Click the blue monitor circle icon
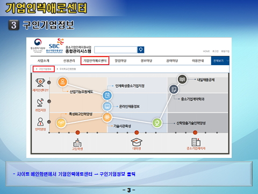 [x=107, y=106]
